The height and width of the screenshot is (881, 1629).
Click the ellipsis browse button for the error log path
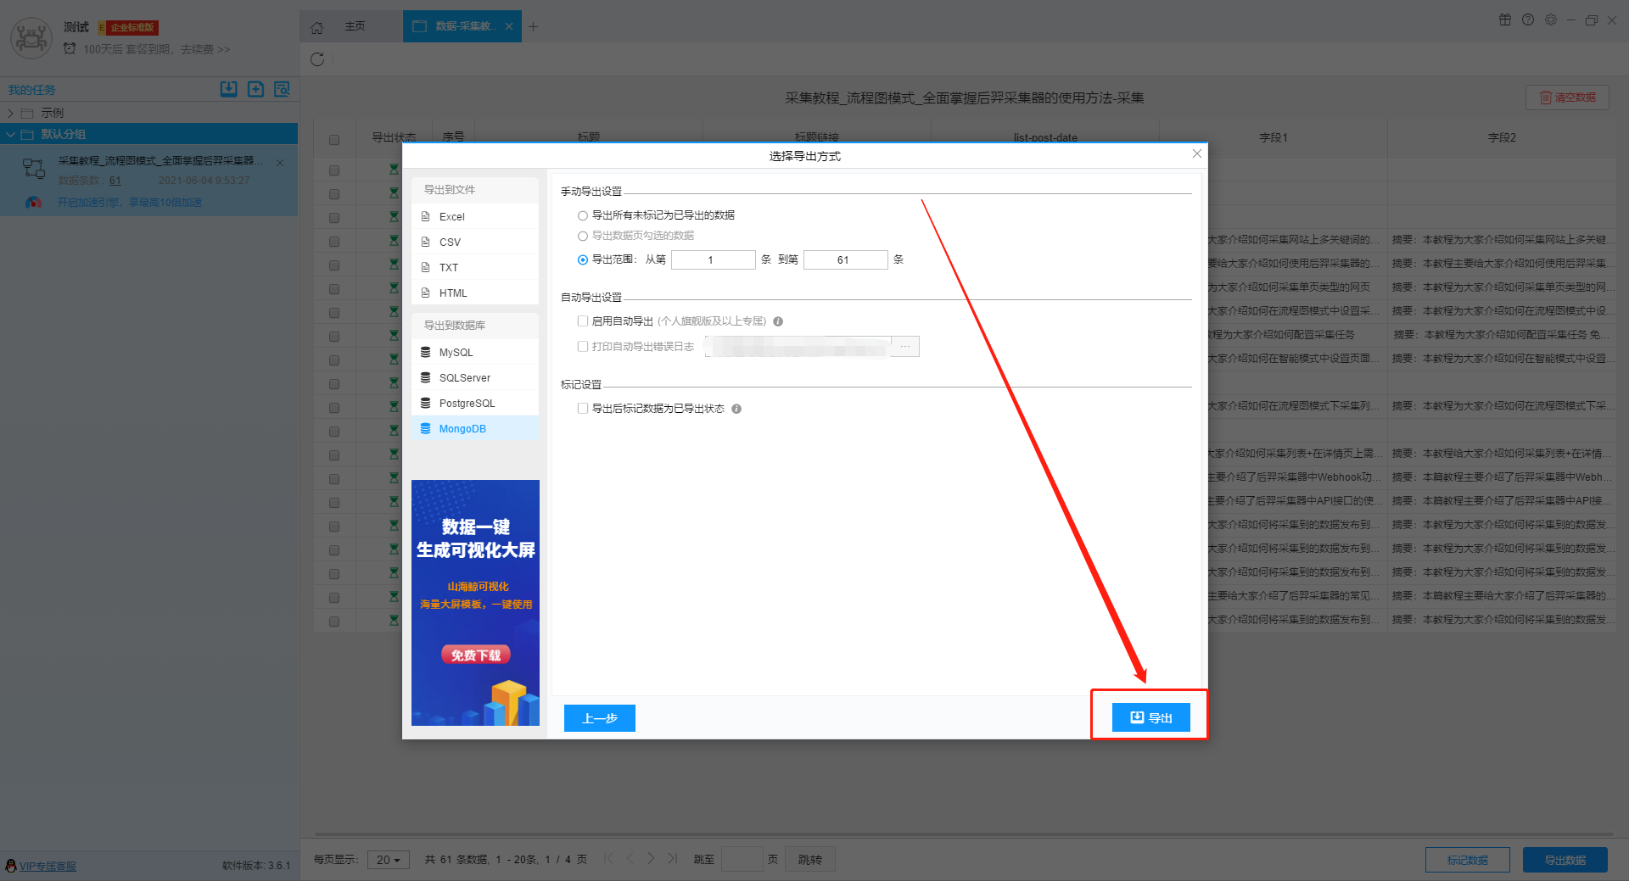[905, 346]
